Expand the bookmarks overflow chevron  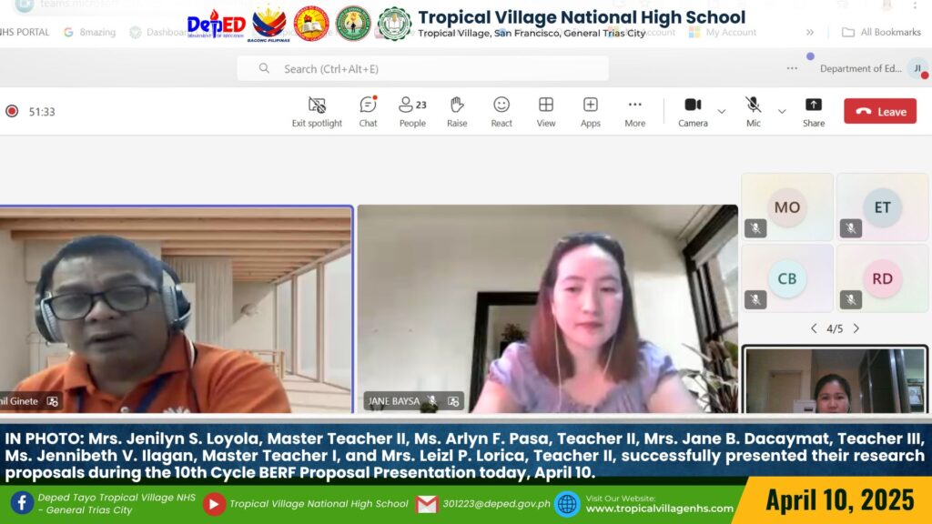(809, 32)
